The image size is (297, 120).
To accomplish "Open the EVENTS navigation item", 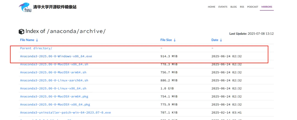I will coord(223,7).
